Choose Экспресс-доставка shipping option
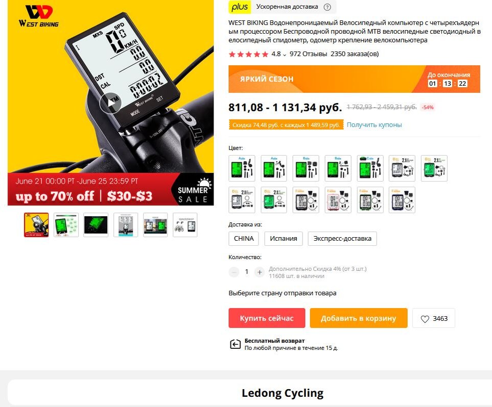The width and height of the screenshot is (492, 407). 342,238
